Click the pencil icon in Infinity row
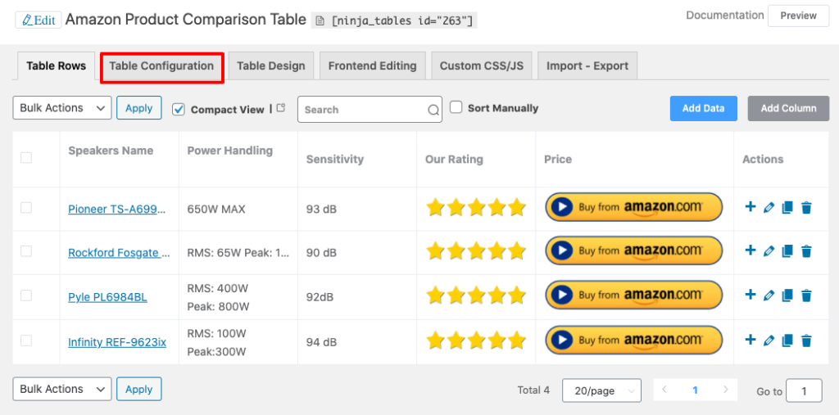 [769, 341]
